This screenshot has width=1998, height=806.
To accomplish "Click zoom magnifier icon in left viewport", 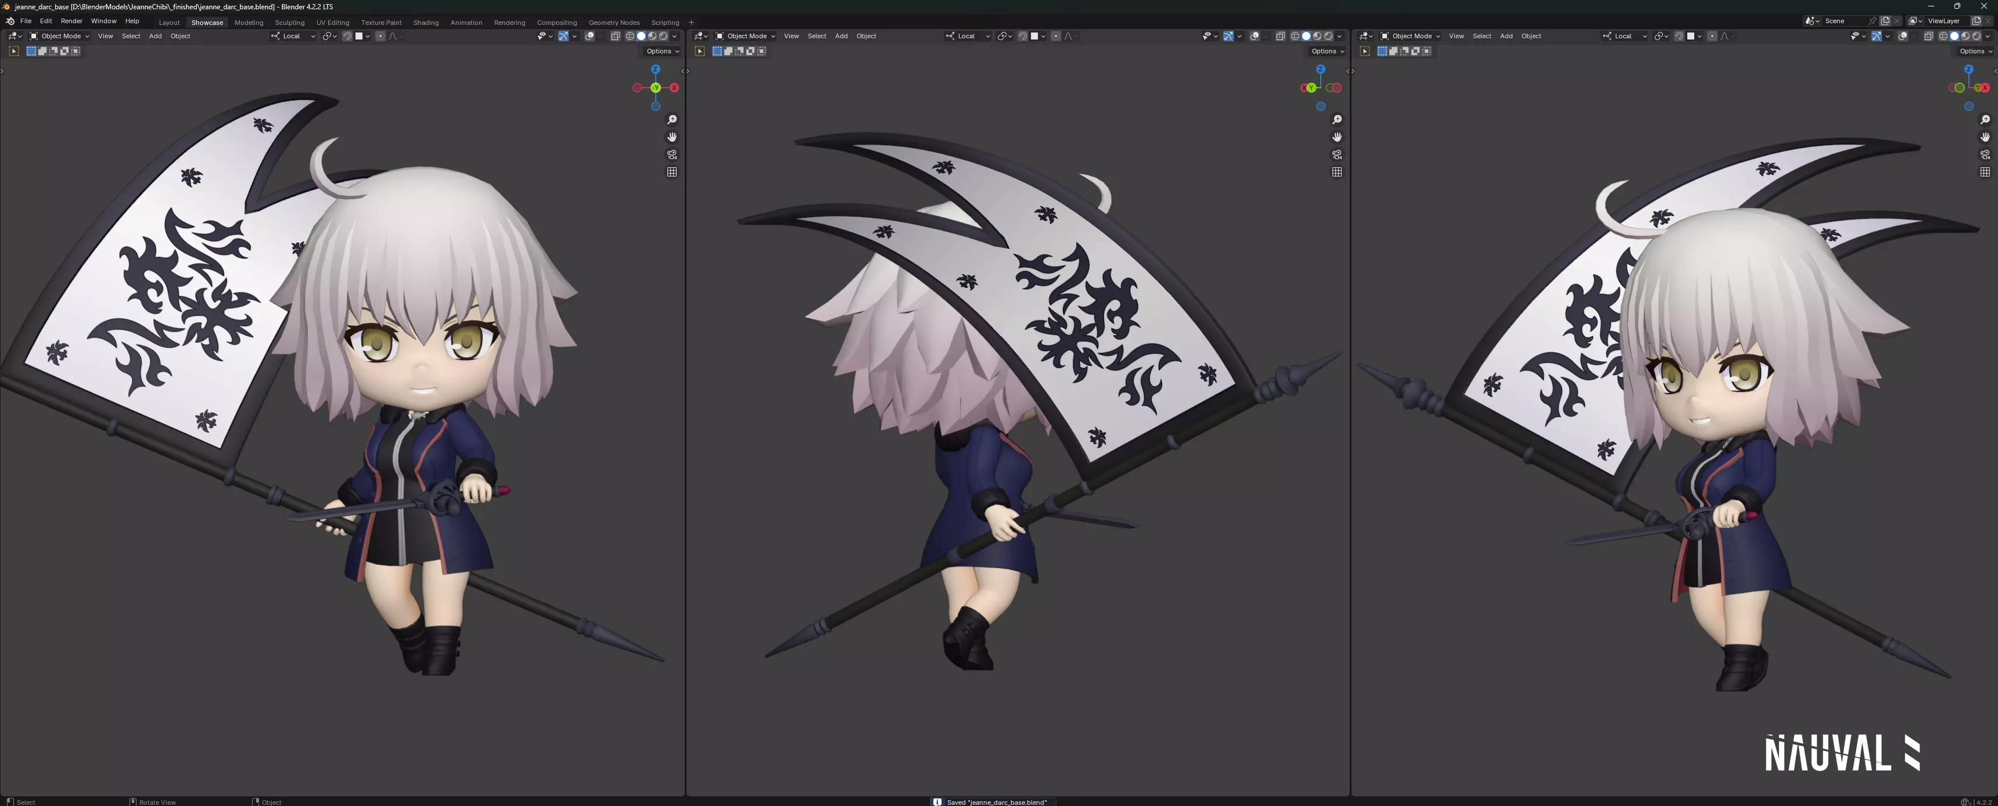I will tap(671, 120).
